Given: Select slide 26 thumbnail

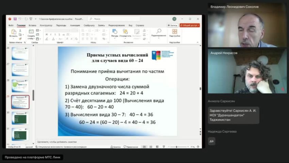Looking at the screenshot, I should click(20, 53).
